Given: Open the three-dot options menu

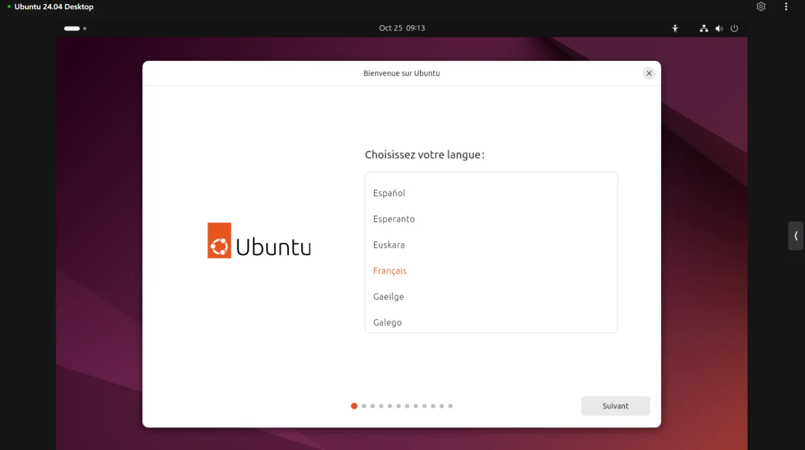Looking at the screenshot, I should (786, 7).
